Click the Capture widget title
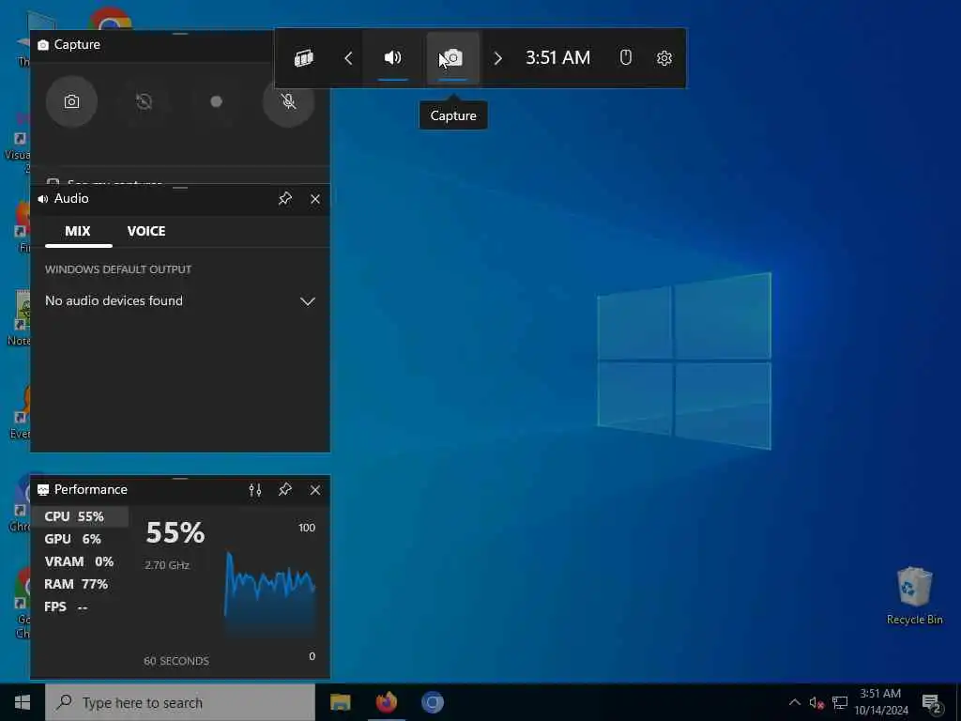This screenshot has width=961, height=721. [77, 45]
